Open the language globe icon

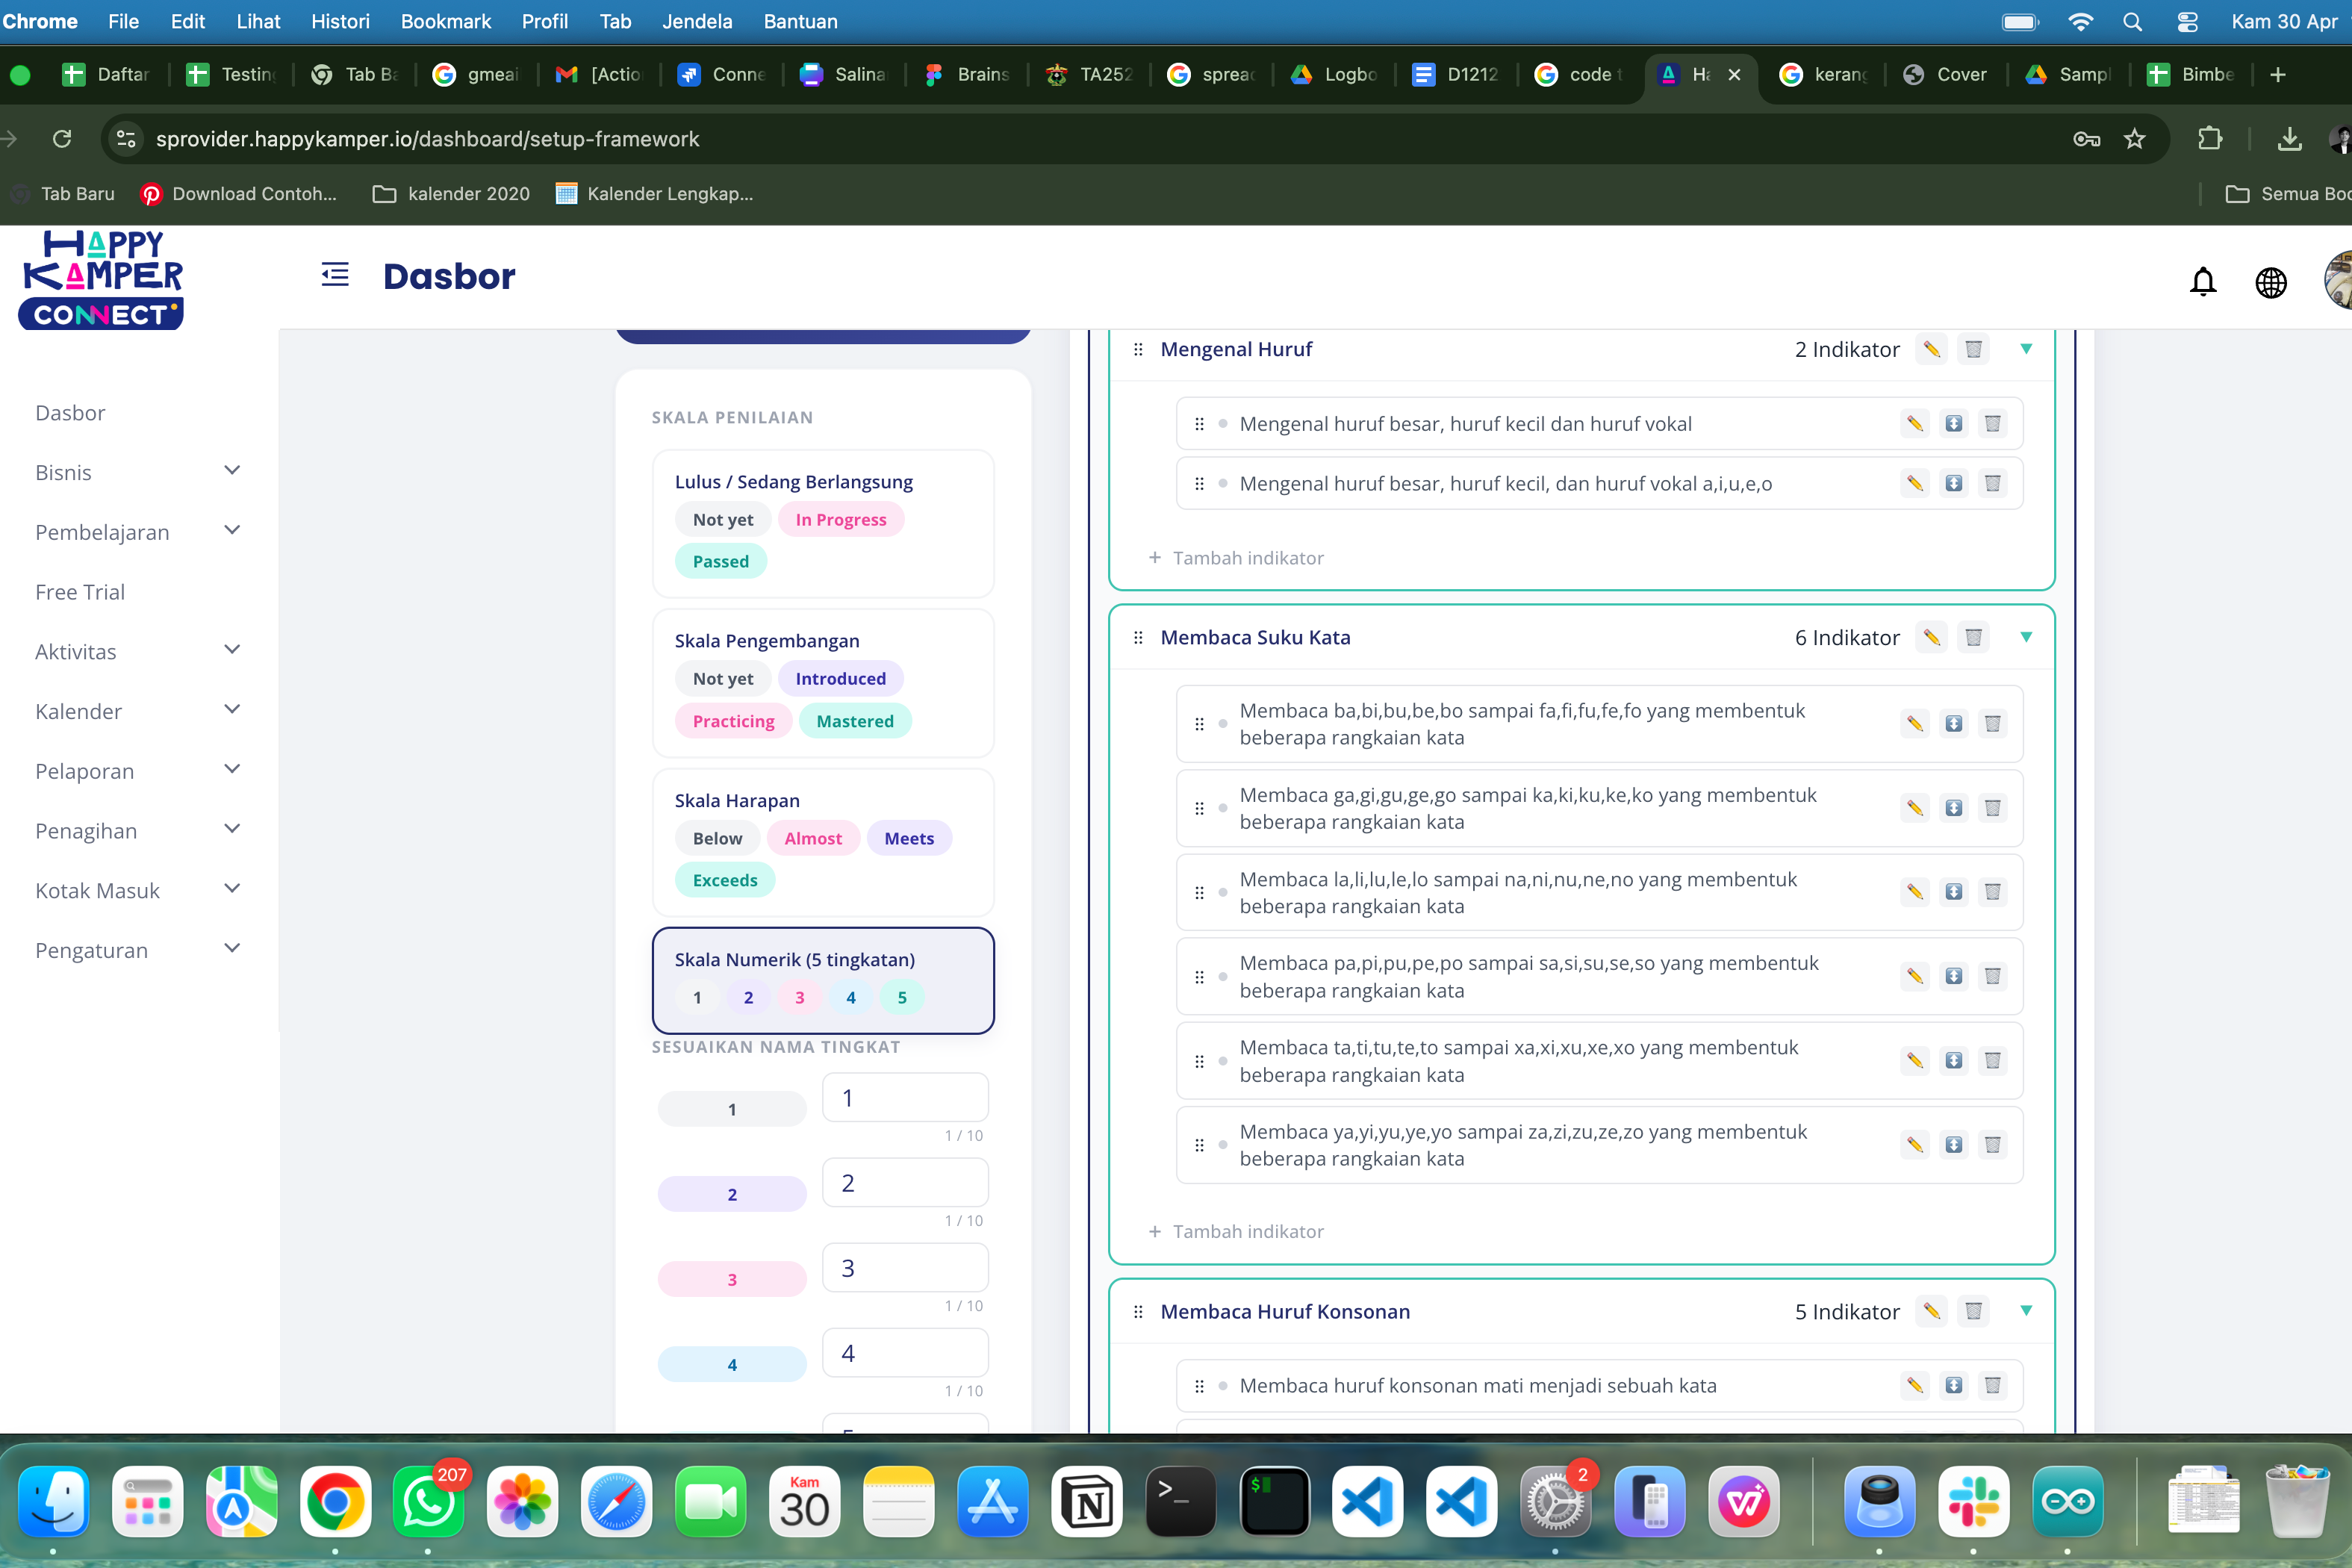(x=2270, y=282)
